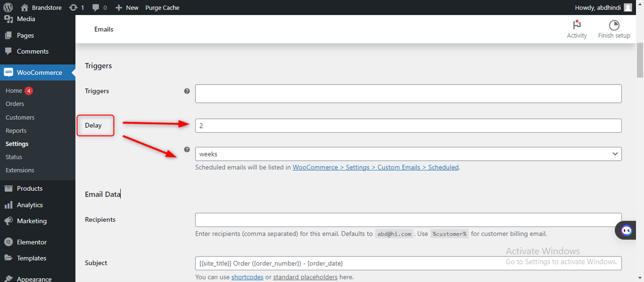Go to WooCommerce Customers submenu
The image size is (644, 282).
click(20, 117)
